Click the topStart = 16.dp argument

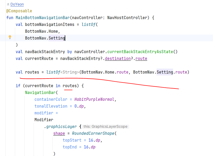81,140
